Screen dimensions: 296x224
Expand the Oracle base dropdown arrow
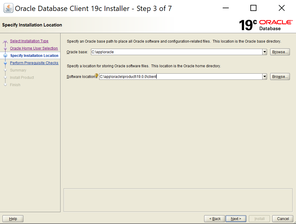264,52
